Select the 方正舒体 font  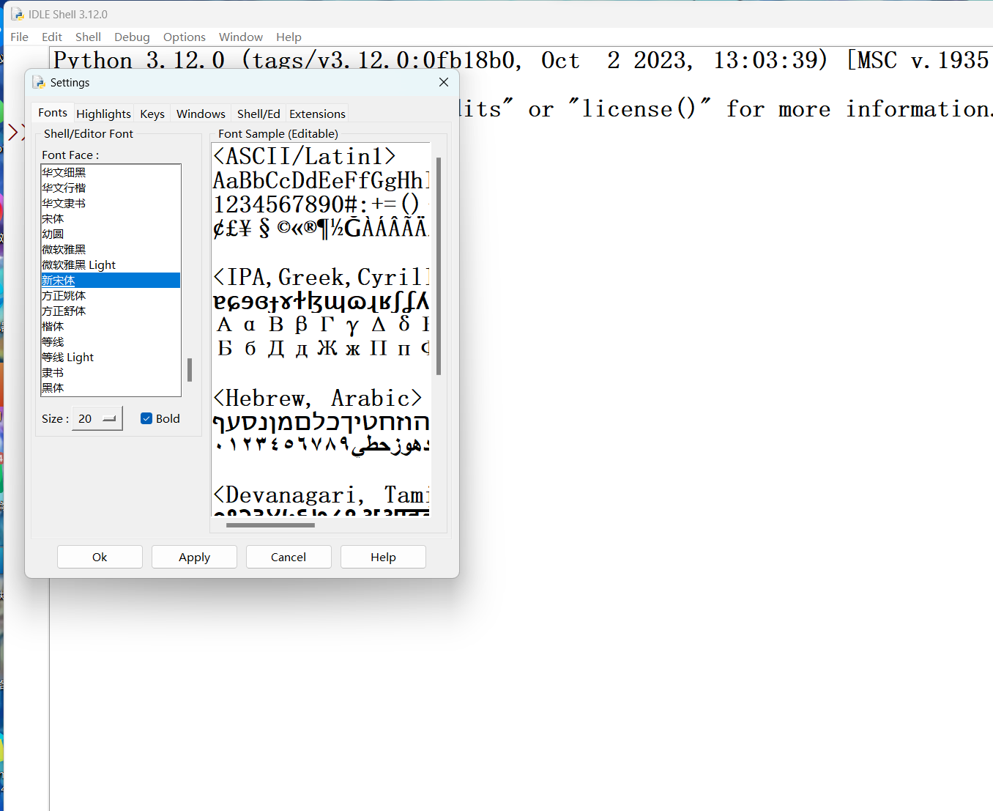pos(111,311)
